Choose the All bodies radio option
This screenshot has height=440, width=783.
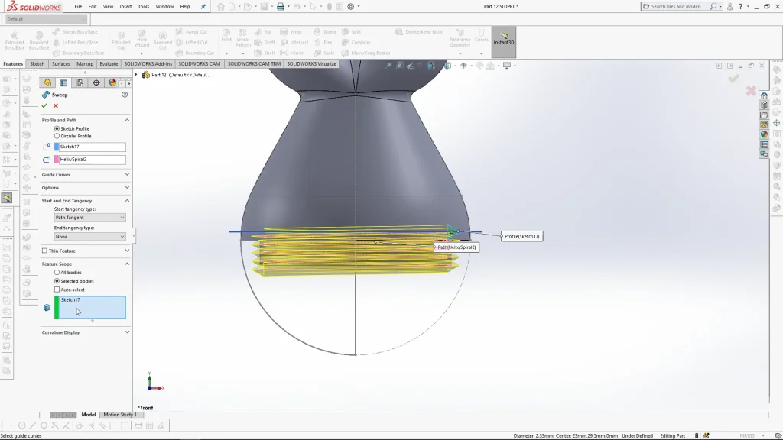pyautogui.click(x=57, y=273)
